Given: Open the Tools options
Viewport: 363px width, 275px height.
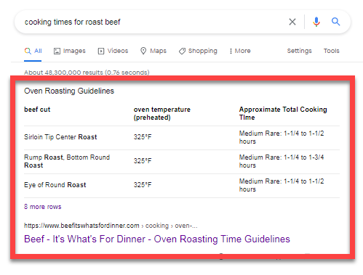Looking at the screenshot, I should coord(331,51).
